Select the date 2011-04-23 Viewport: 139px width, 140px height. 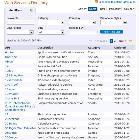coord(122,61)
